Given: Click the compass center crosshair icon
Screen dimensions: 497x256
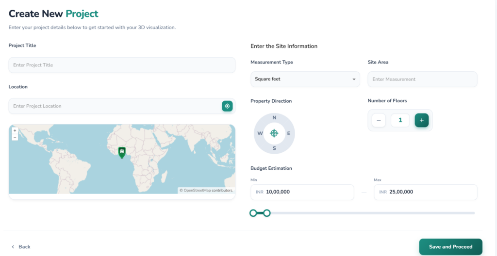Looking at the screenshot, I should pyautogui.click(x=274, y=133).
